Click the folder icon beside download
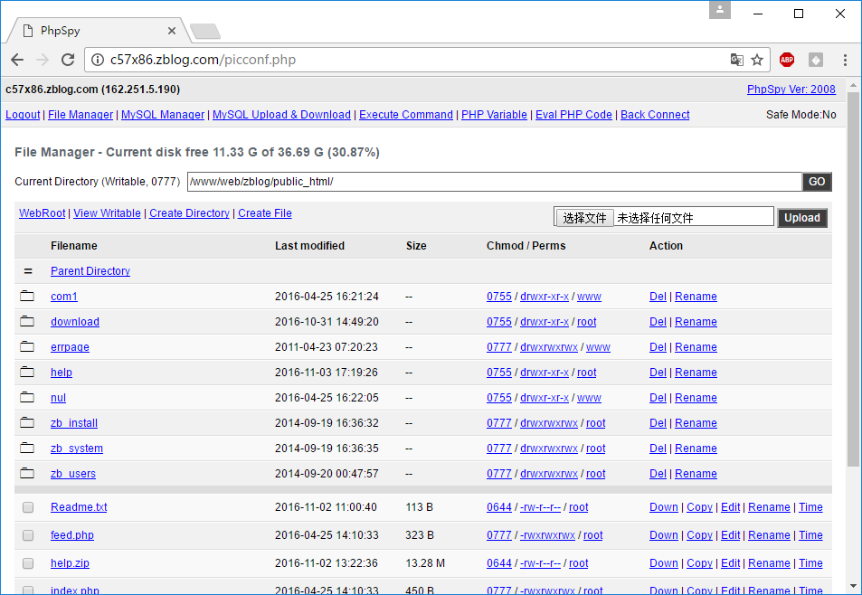The width and height of the screenshot is (862, 595). 27,321
